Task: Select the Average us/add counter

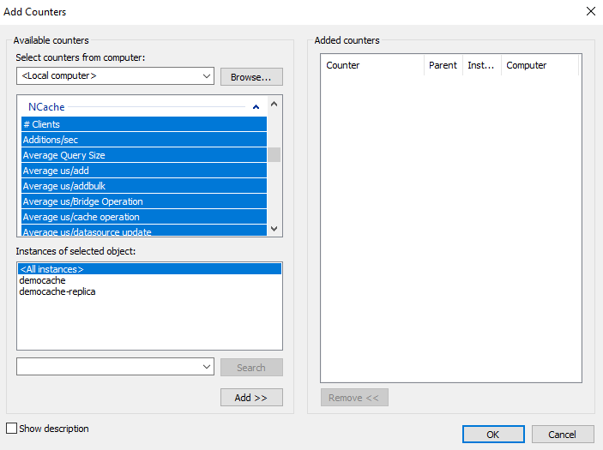Action: pyautogui.click(x=144, y=171)
